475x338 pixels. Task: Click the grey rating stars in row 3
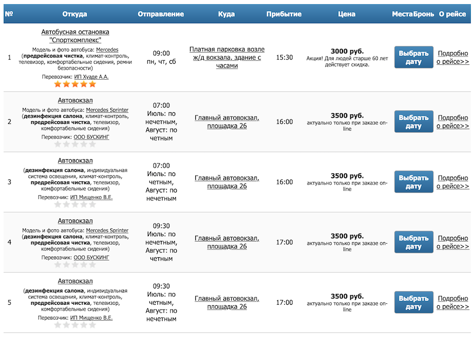pos(75,205)
